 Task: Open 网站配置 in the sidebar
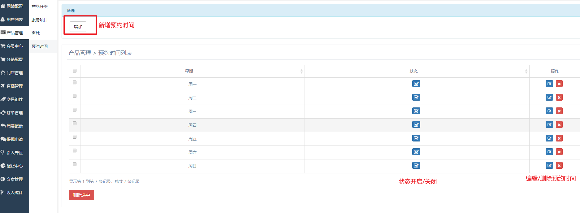15,6
